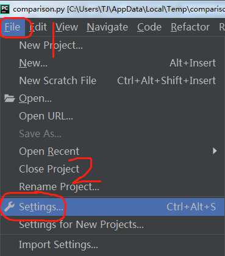Select the New... entry with the Alt+Insert shortcut

point(112,63)
